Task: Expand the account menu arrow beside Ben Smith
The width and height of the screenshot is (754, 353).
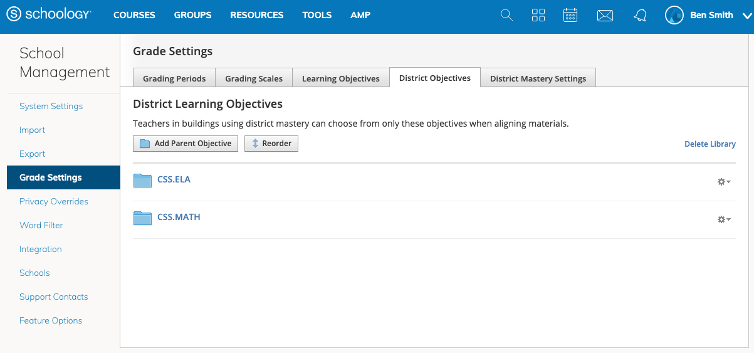Action: click(x=743, y=16)
